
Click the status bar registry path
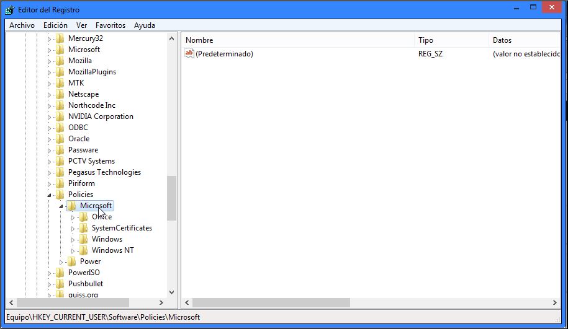tap(103, 317)
